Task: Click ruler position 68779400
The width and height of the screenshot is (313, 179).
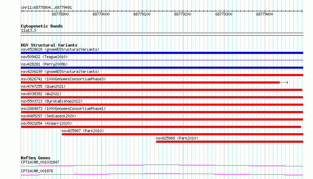Action: pos(264,14)
